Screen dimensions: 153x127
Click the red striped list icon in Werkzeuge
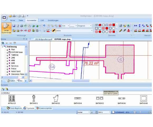click(29, 31)
